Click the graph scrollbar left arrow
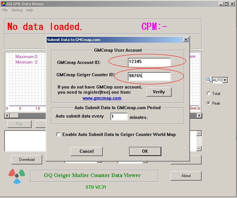 coord(7,116)
